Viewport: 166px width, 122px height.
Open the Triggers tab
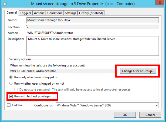tap(25, 13)
